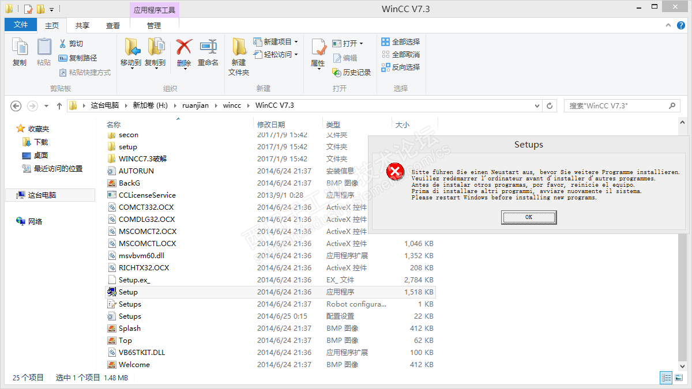Click Edit (编辑) in ribbon
692x389 pixels.
(345, 58)
